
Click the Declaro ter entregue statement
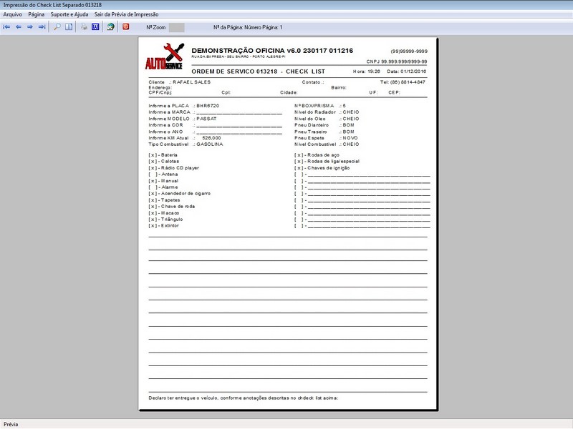click(244, 398)
